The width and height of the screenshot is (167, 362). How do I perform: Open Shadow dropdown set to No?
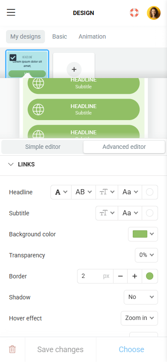coord(141,297)
